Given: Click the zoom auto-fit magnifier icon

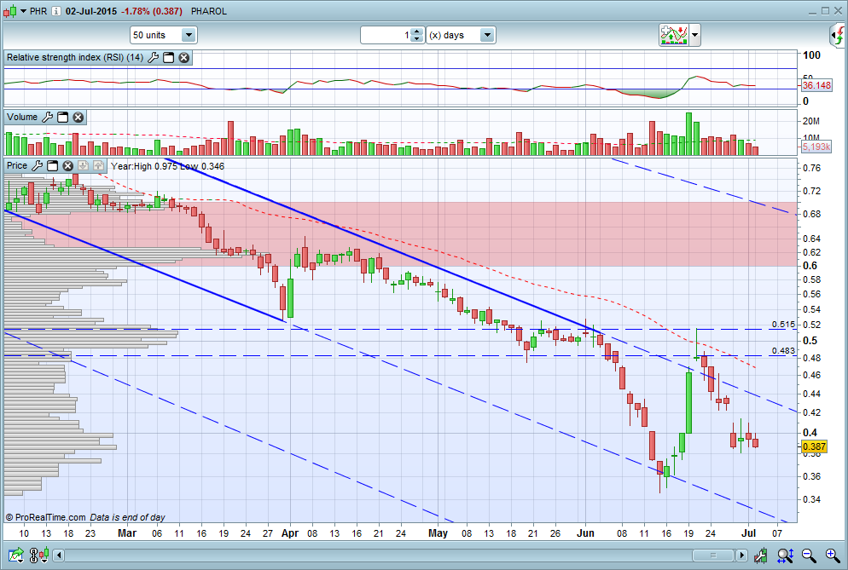Looking at the screenshot, I should tap(785, 555).
